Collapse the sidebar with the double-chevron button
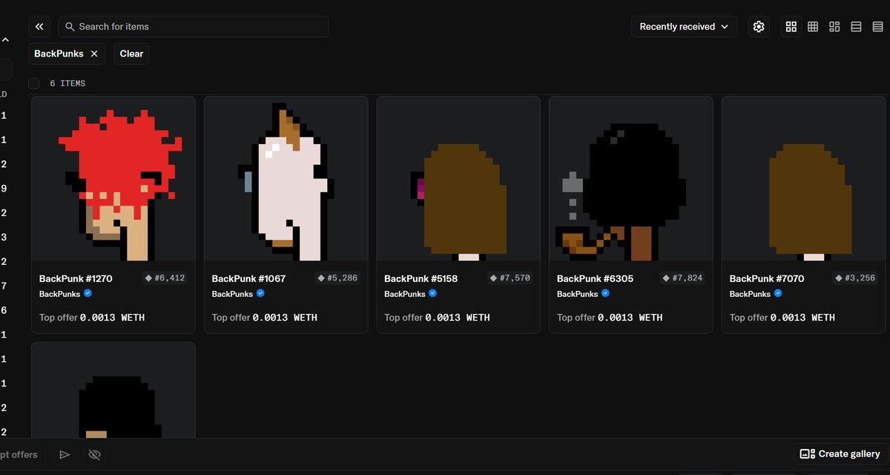 pyautogui.click(x=39, y=27)
